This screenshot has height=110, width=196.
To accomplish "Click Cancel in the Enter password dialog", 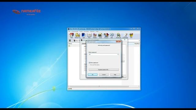I will (104, 75).
